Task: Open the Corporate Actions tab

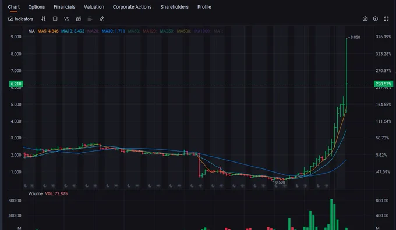Action: pyautogui.click(x=132, y=7)
